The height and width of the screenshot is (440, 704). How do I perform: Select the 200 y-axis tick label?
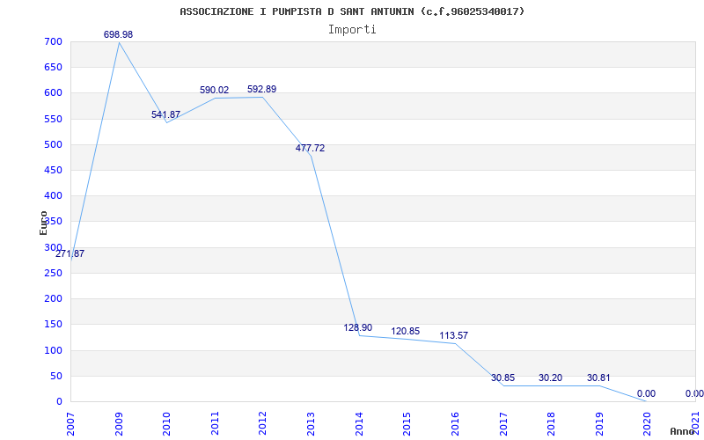coord(53,298)
